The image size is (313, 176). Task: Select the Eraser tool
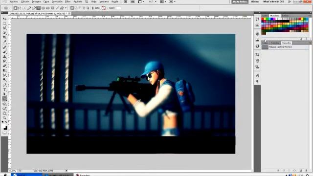(4, 66)
